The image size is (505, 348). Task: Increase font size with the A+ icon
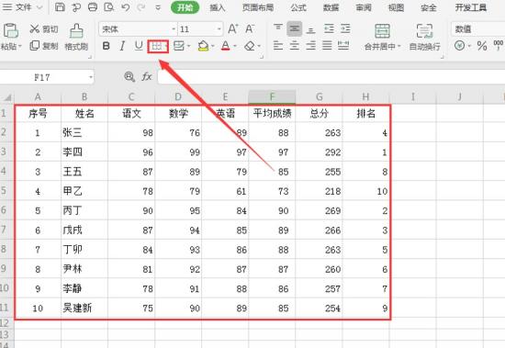tap(233, 29)
